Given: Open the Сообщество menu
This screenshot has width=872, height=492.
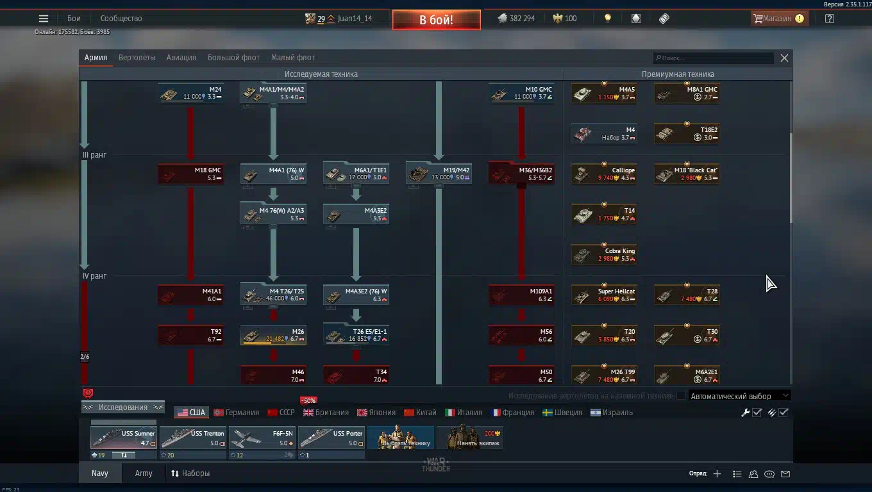Looking at the screenshot, I should pyautogui.click(x=121, y=19).
